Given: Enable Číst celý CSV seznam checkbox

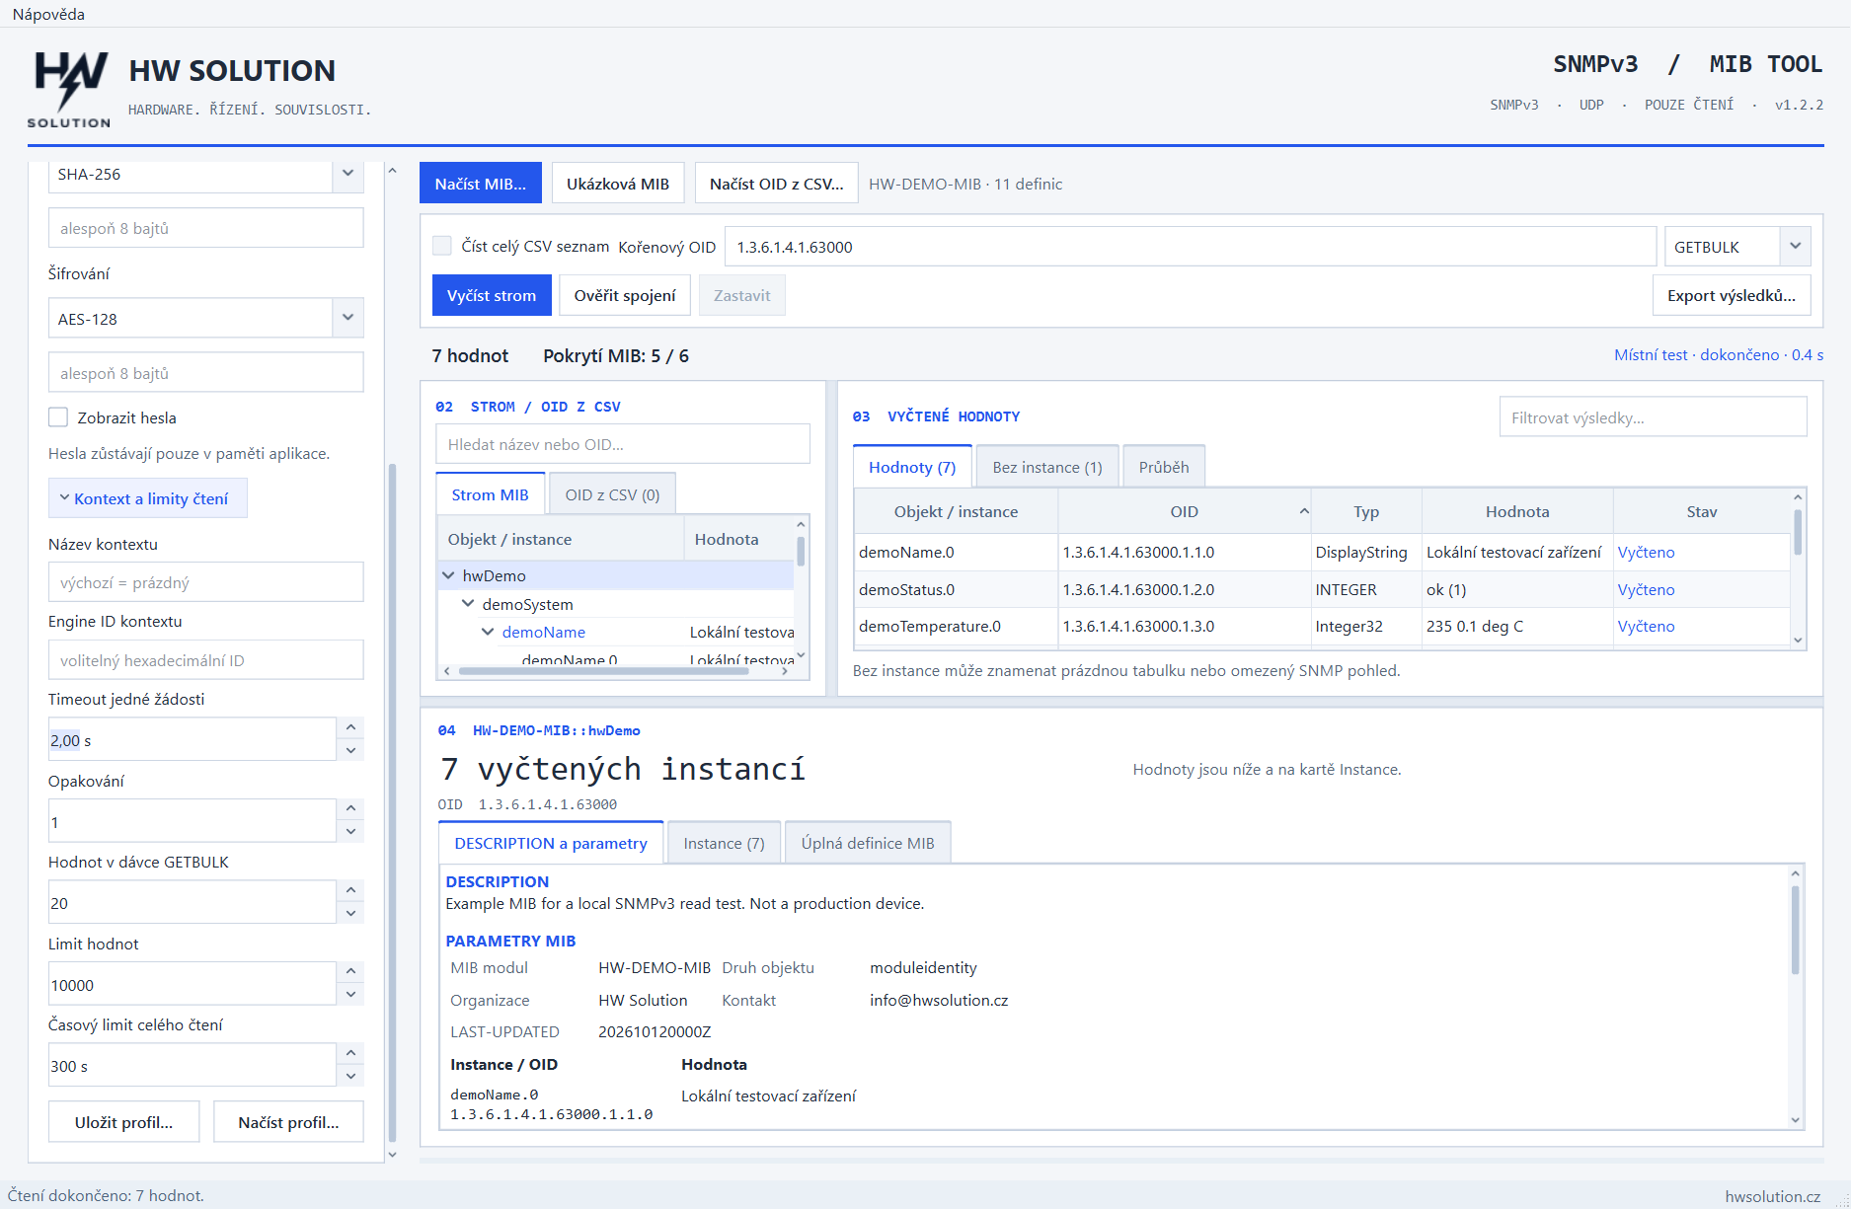Looking at the screenshot, I should [x=442, y=246].
